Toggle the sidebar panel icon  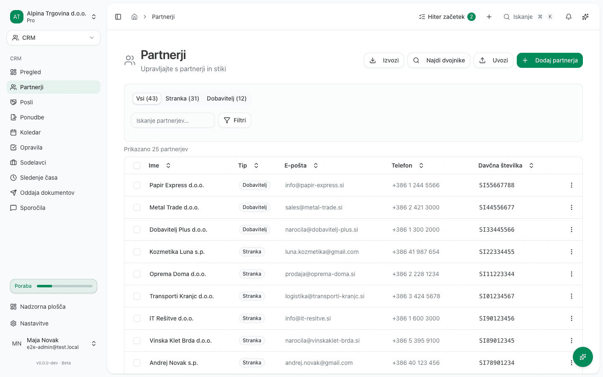(118, 17)
